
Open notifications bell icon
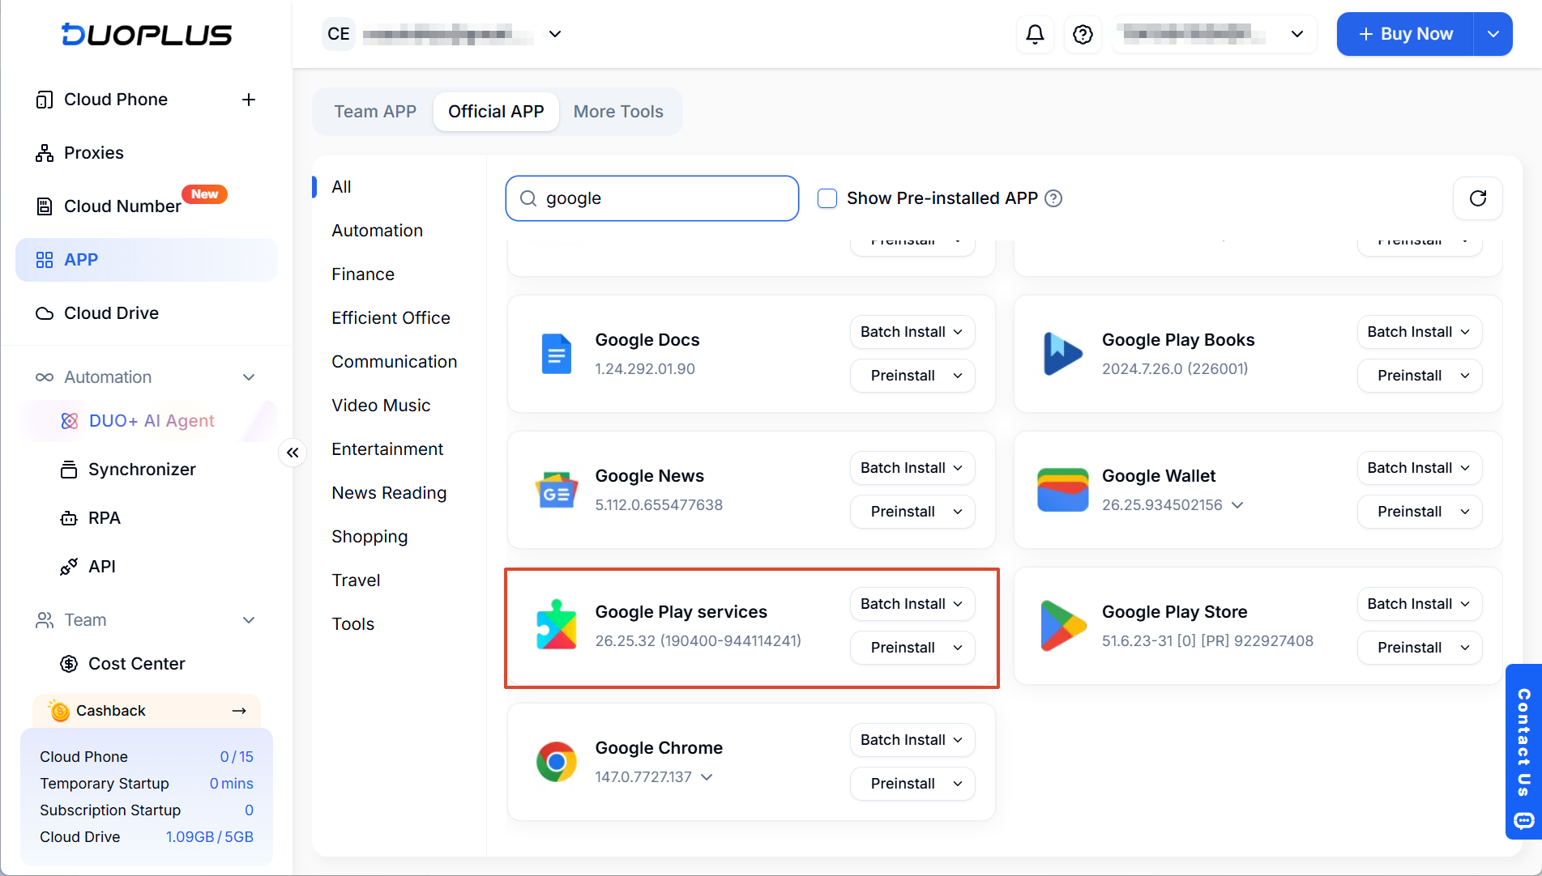coord(1035,34)
